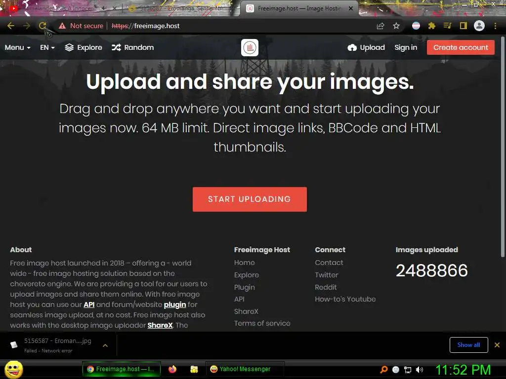The height and width of the screenshot is (379, 506).
Task: Click the network tray icon
Action: 408,370
